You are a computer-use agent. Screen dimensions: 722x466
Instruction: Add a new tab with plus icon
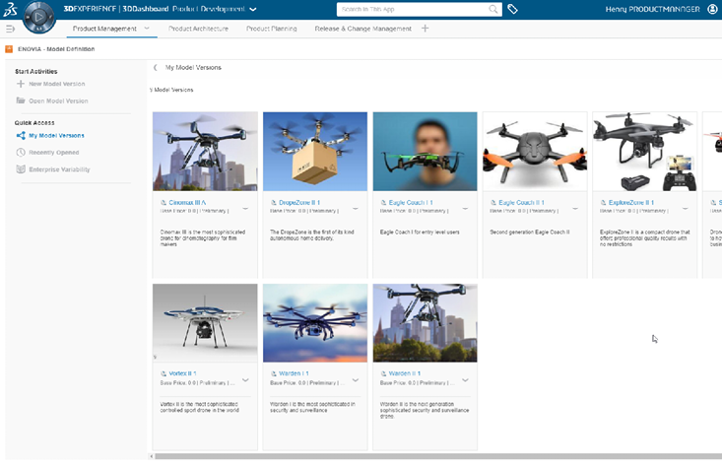click(x=425, y=29)
